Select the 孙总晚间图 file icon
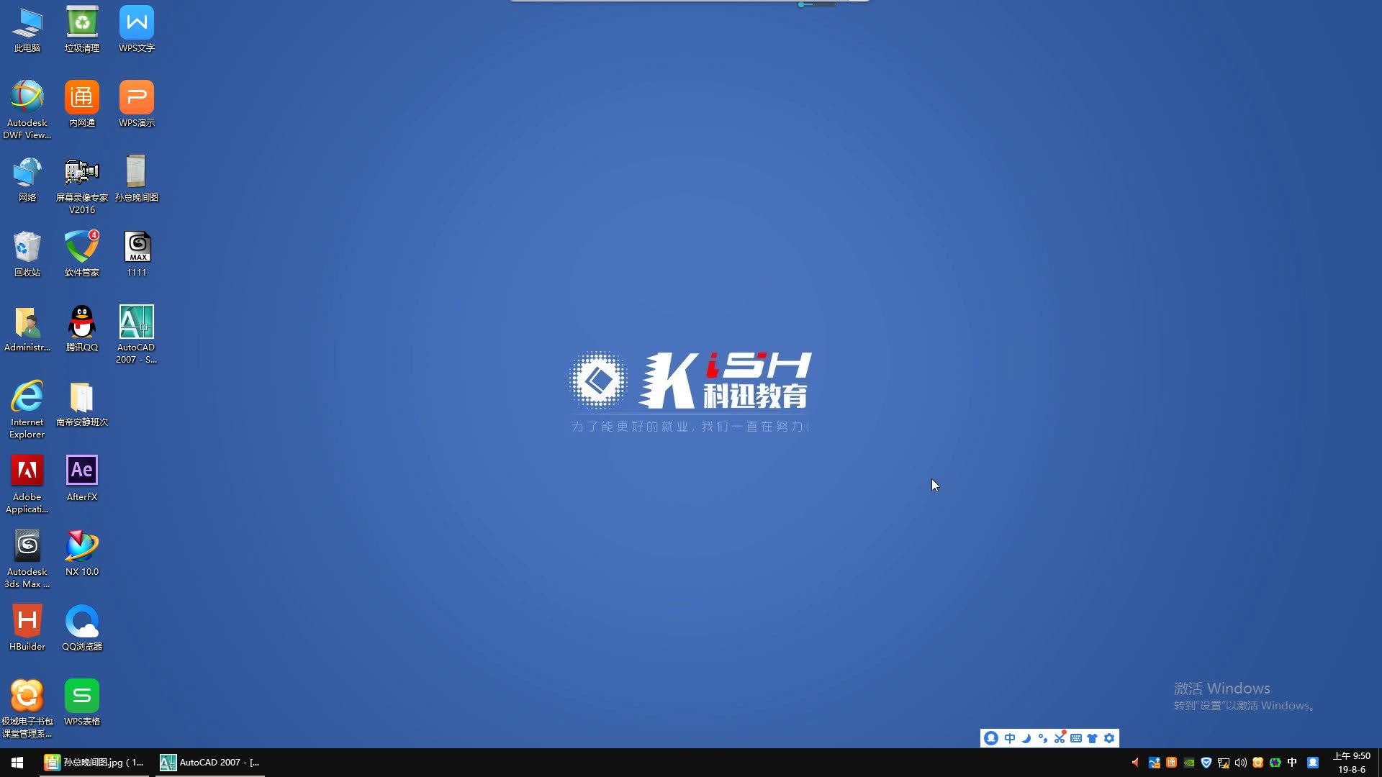 [137, 179]
